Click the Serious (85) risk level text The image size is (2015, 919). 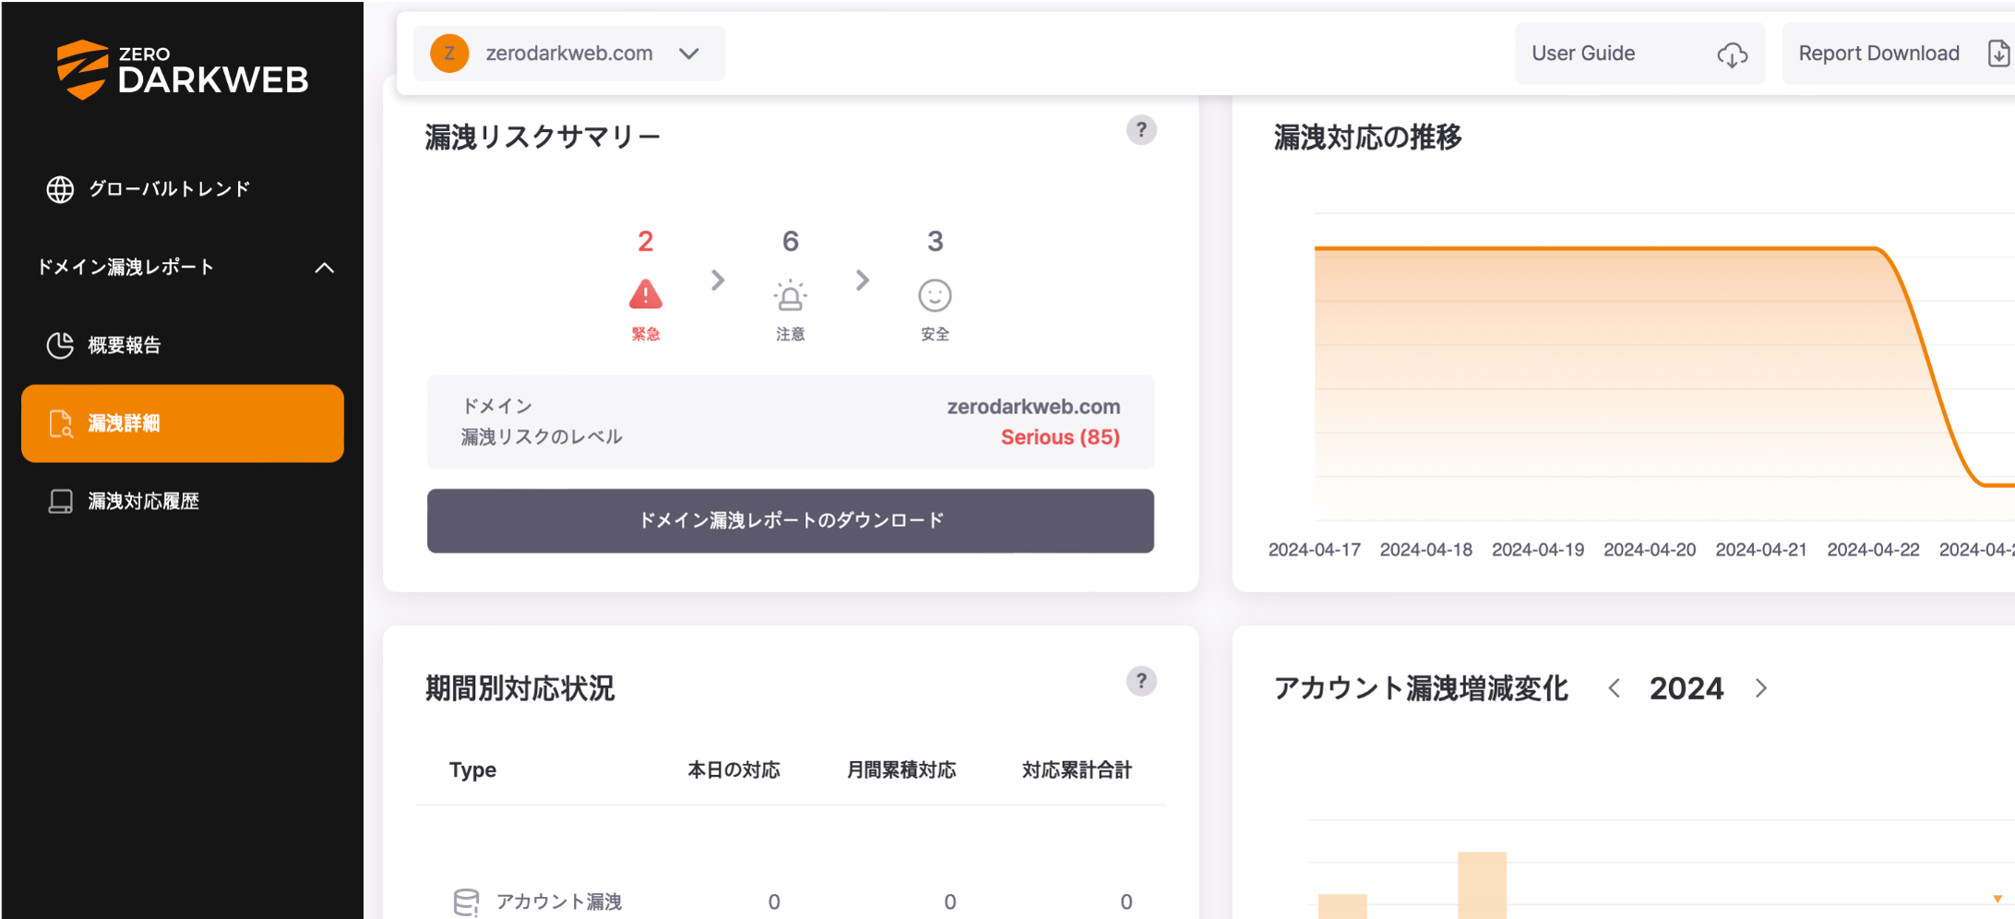[1060, 437]
